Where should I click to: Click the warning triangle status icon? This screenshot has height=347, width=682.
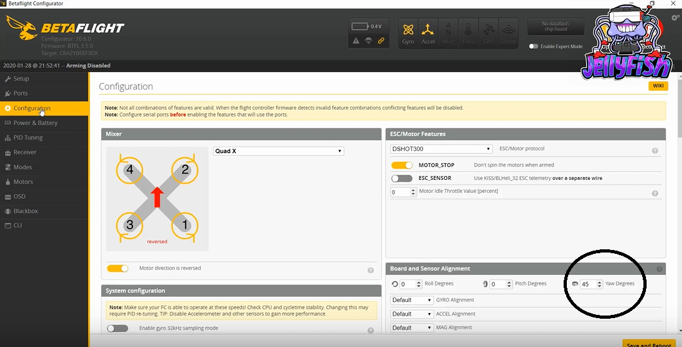click(x=356, y=41)
